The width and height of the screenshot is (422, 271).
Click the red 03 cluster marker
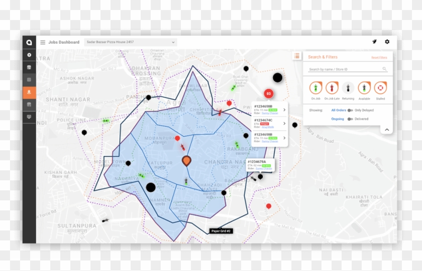(x=268, y=93)
